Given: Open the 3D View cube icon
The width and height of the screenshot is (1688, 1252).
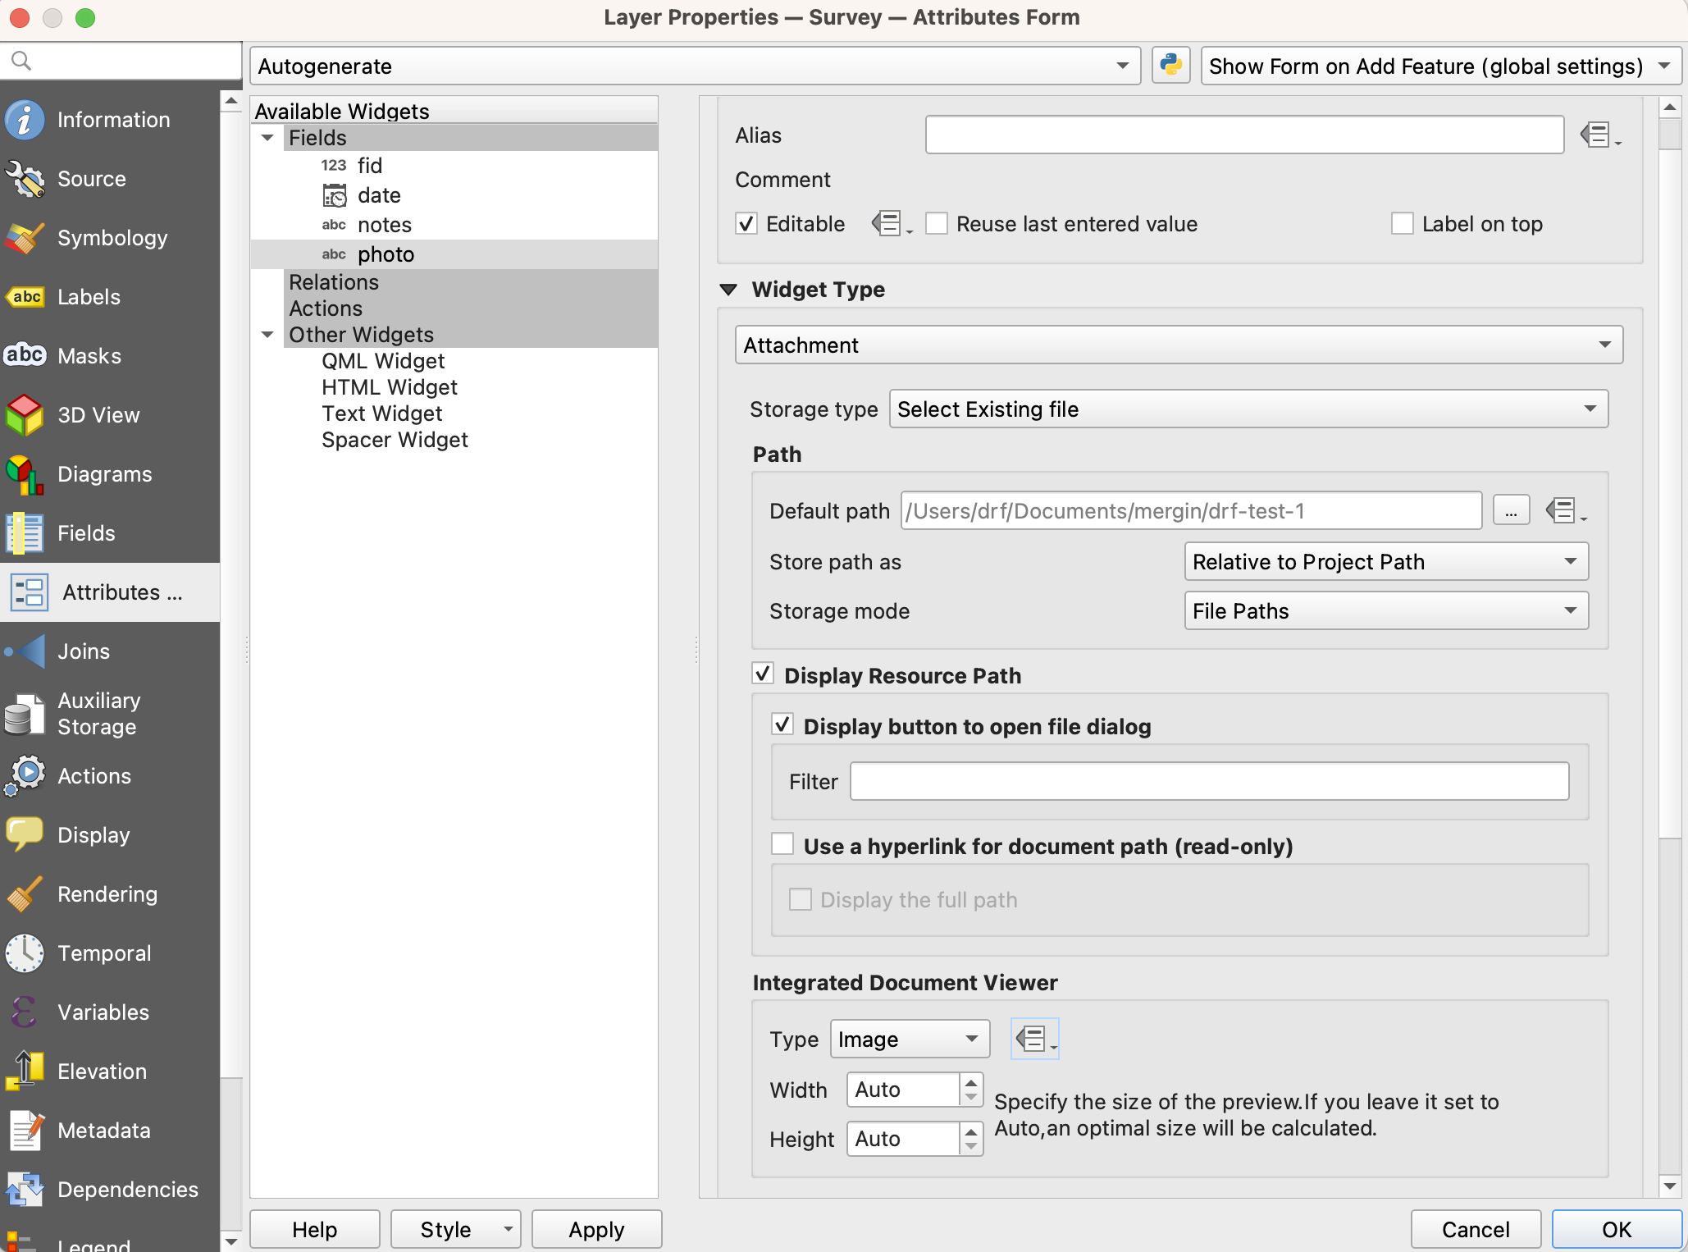Looking at the screenshot, I should click(x=25, y=415).
